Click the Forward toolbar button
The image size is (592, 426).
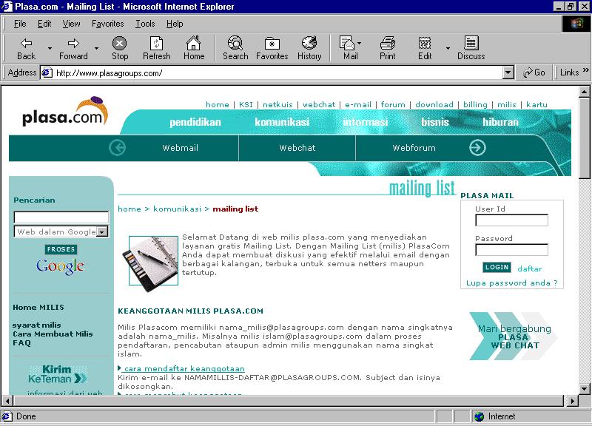[x=73, y=48]
